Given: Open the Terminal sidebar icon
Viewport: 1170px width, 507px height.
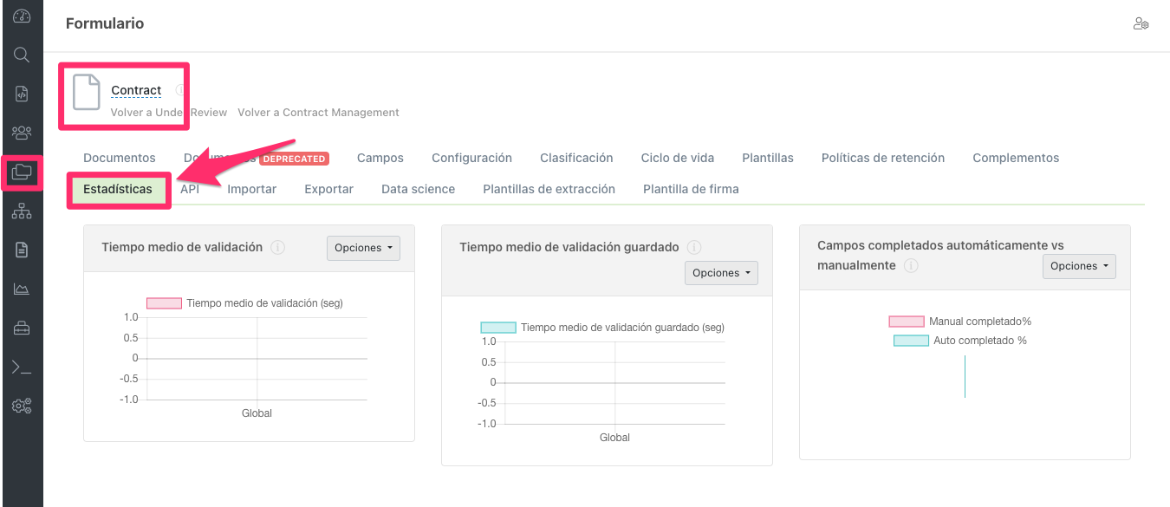Looking at the screenshot, I should (22, 366).
